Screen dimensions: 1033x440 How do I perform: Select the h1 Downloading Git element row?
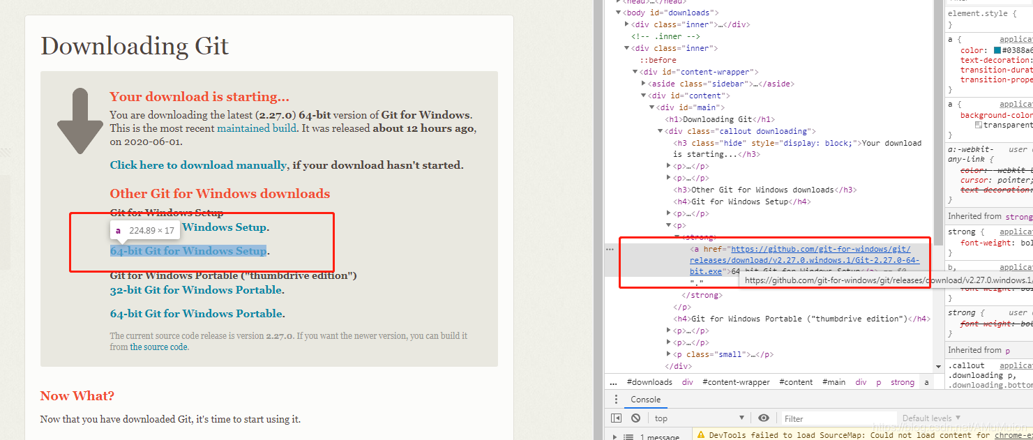coord(720,119)
